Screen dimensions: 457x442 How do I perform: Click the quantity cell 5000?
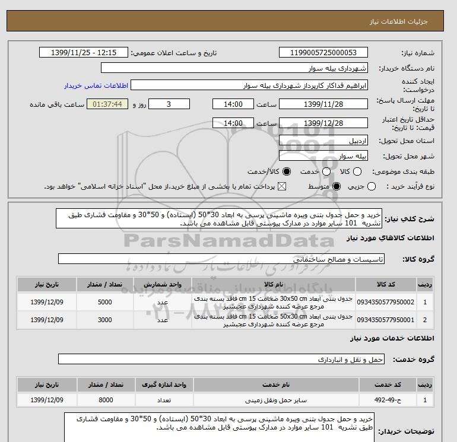tap(104, 302)
